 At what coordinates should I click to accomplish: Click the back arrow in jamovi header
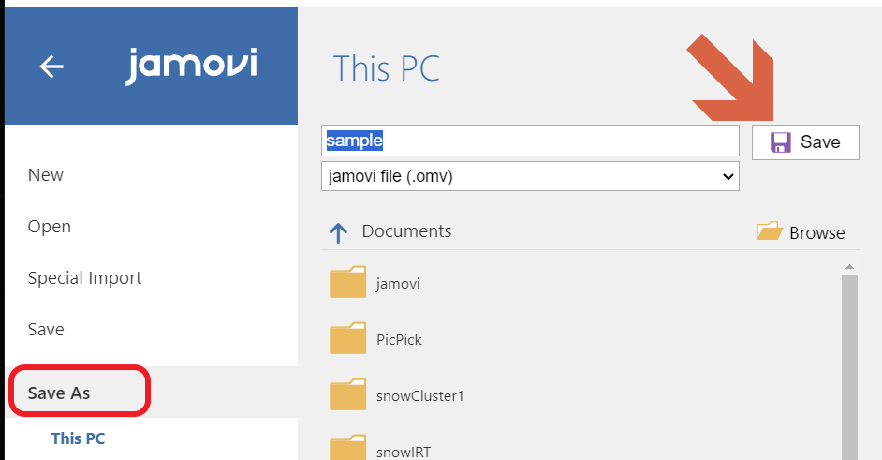point(51,67)
